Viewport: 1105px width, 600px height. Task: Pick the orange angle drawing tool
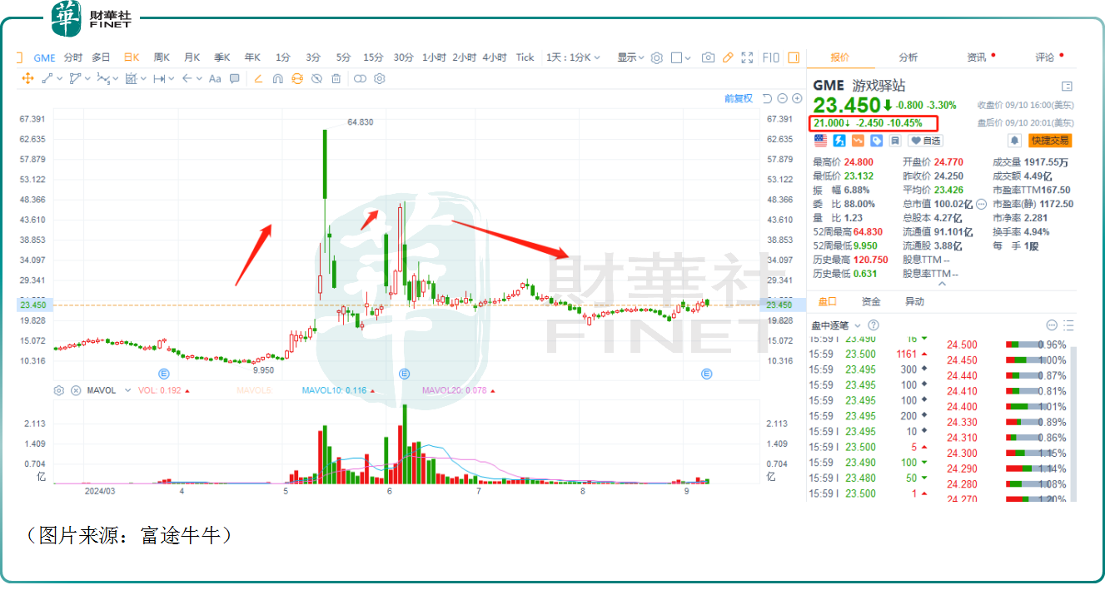click(x=258, y=78)
